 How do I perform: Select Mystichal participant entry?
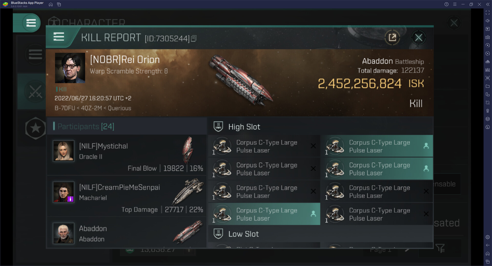click(127, 155)
